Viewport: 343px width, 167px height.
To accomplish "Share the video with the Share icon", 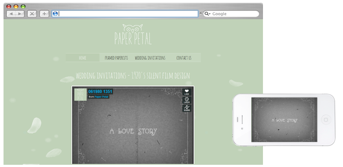I will tap(187, 108).
